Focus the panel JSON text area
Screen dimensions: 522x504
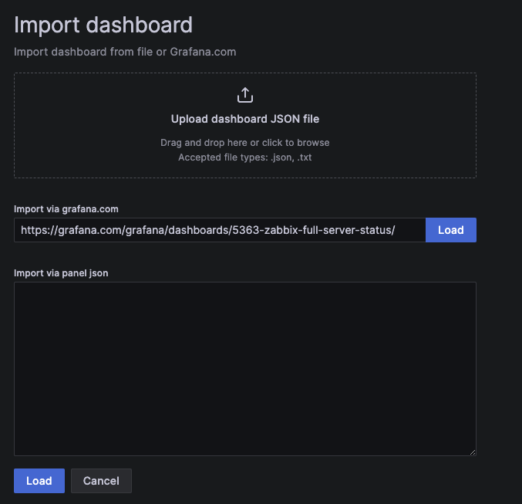pyautogui.click(x=245, y=369)
